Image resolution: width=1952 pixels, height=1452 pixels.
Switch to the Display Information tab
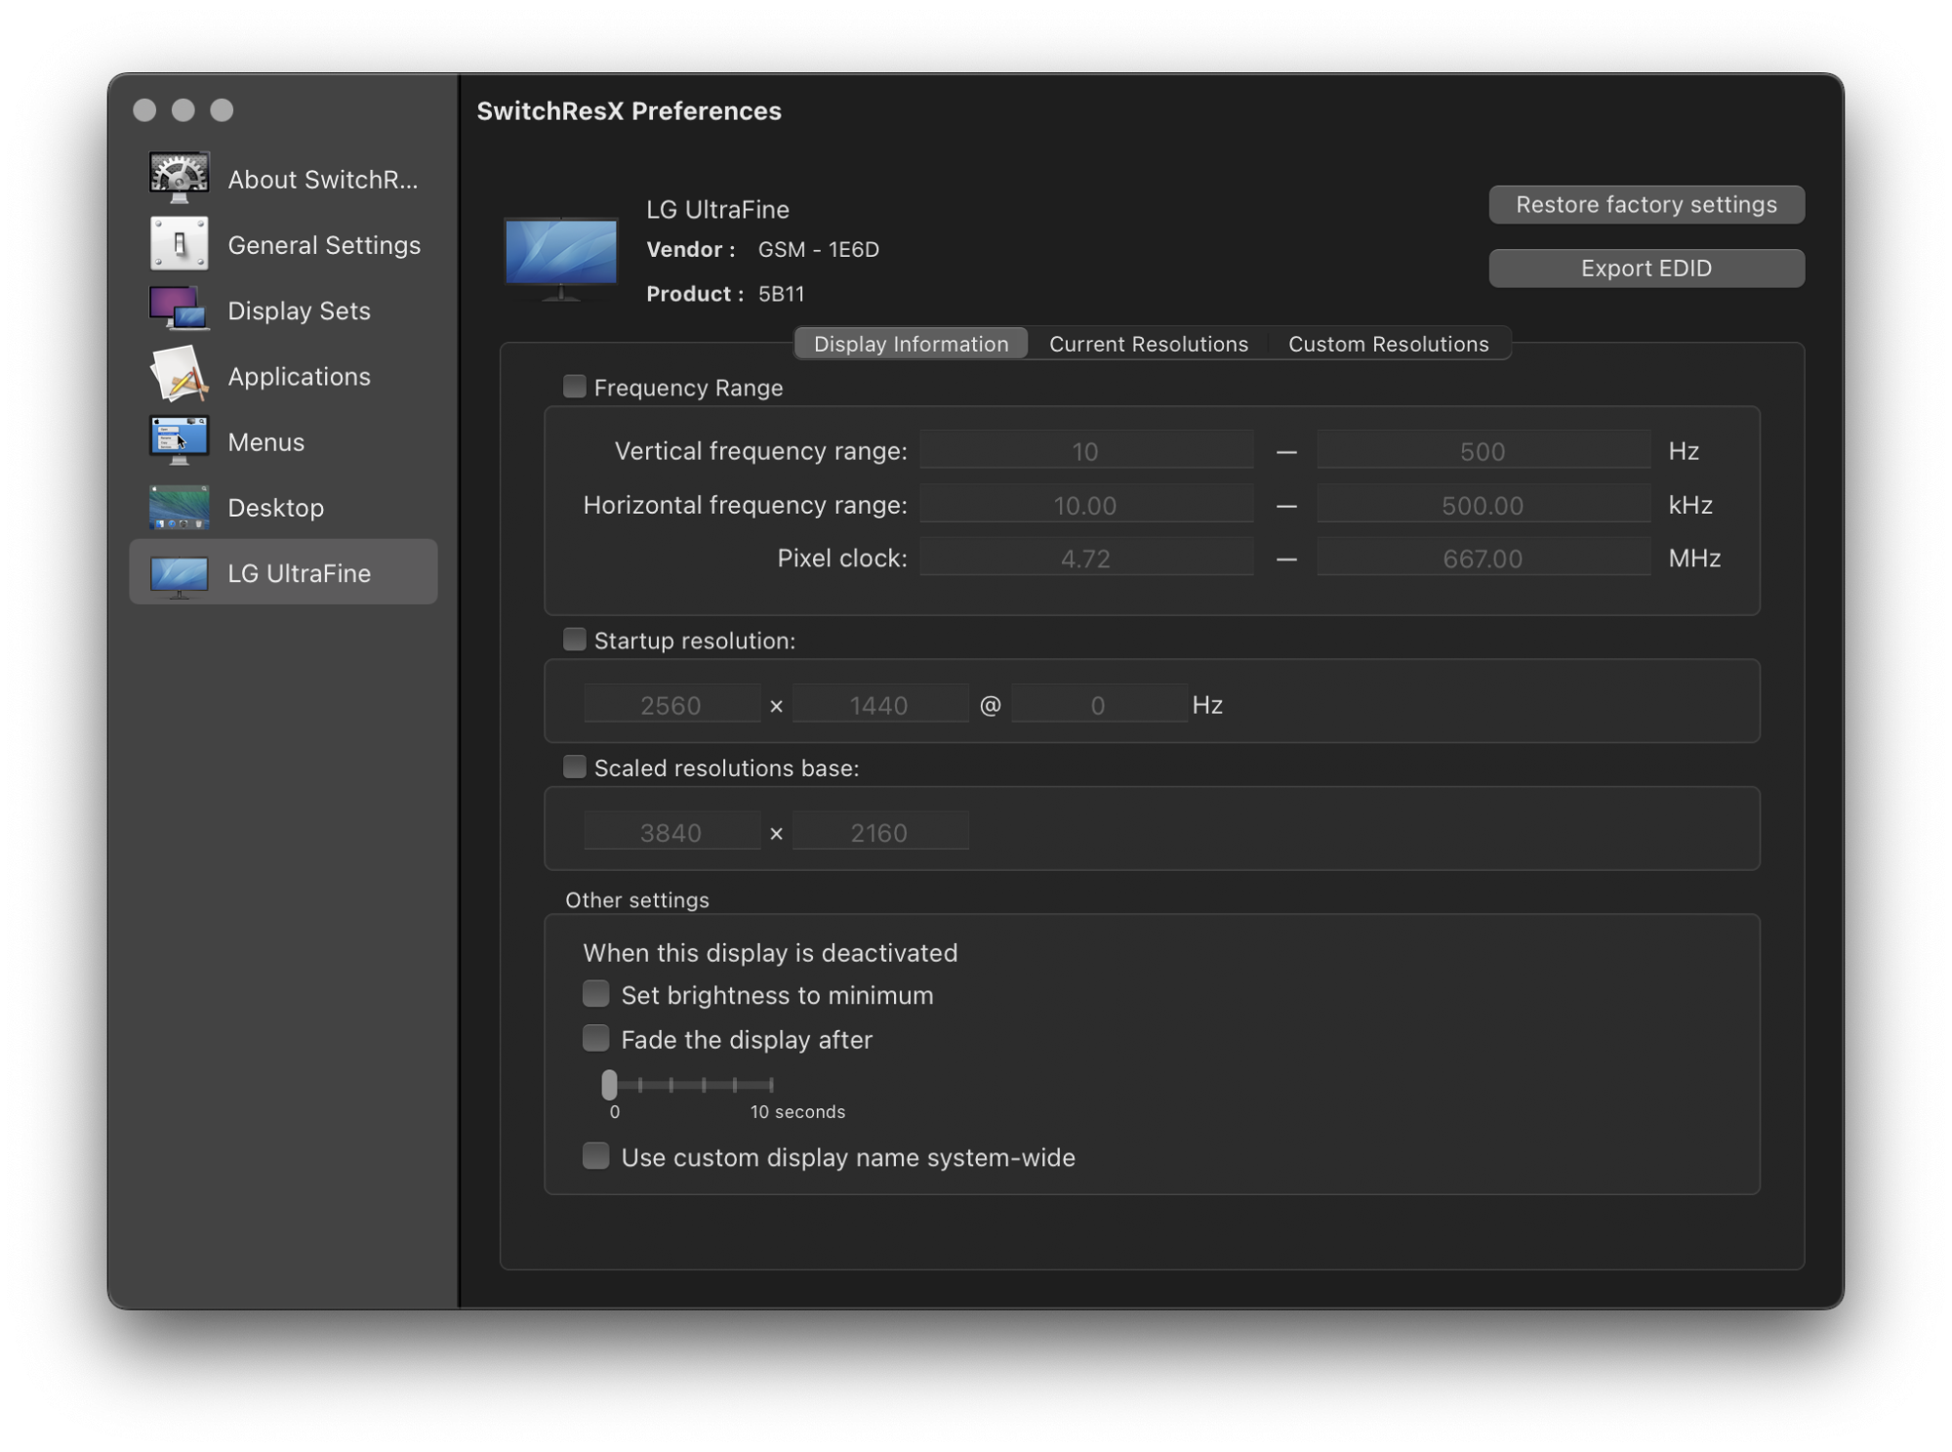pyautogui.click(x=911, y=344)
